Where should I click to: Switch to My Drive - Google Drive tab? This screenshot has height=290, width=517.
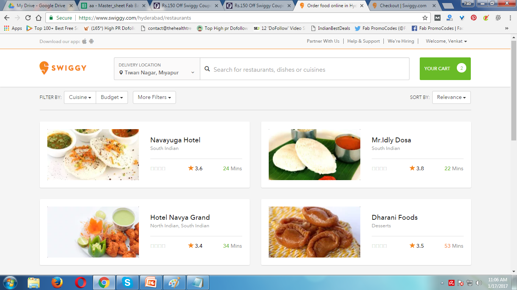pyautogui.click(x=40, y=6)
